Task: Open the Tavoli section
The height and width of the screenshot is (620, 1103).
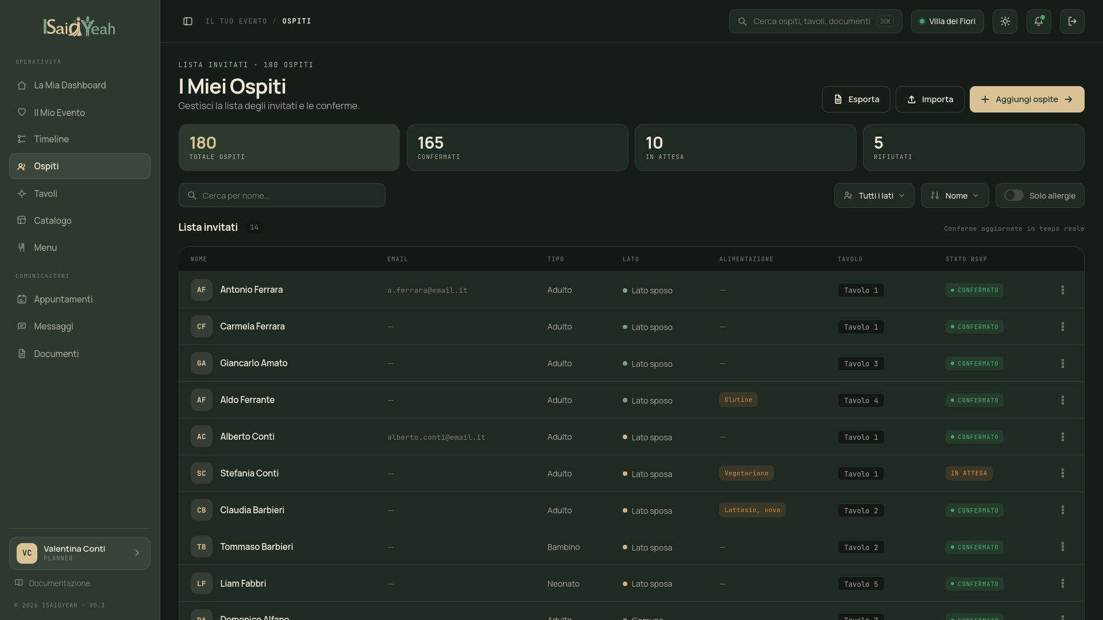Action: [80, 194]
